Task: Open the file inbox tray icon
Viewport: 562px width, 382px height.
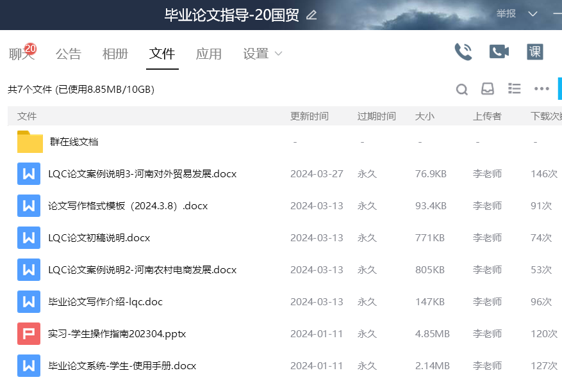Action: point(488,89)
